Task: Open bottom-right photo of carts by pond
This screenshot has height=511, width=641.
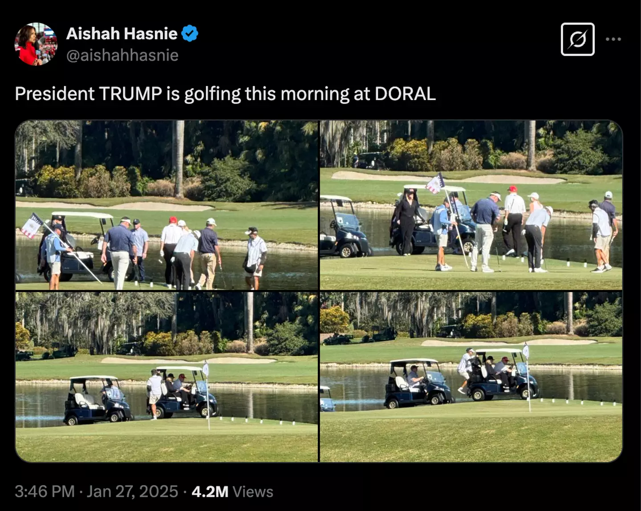Action: coord(471,377)
